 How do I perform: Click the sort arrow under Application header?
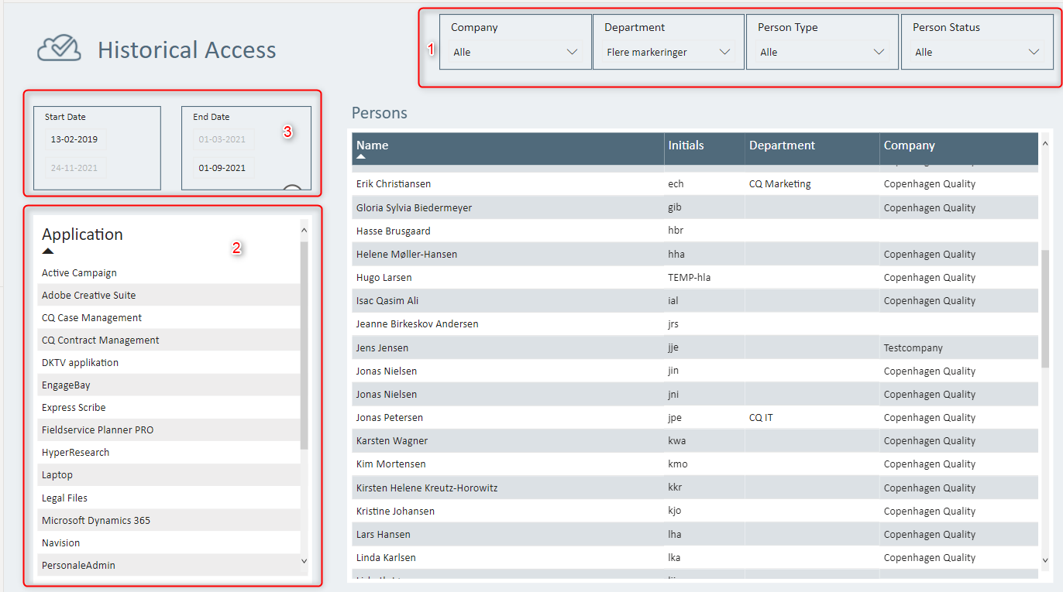[x=48, y=252]
